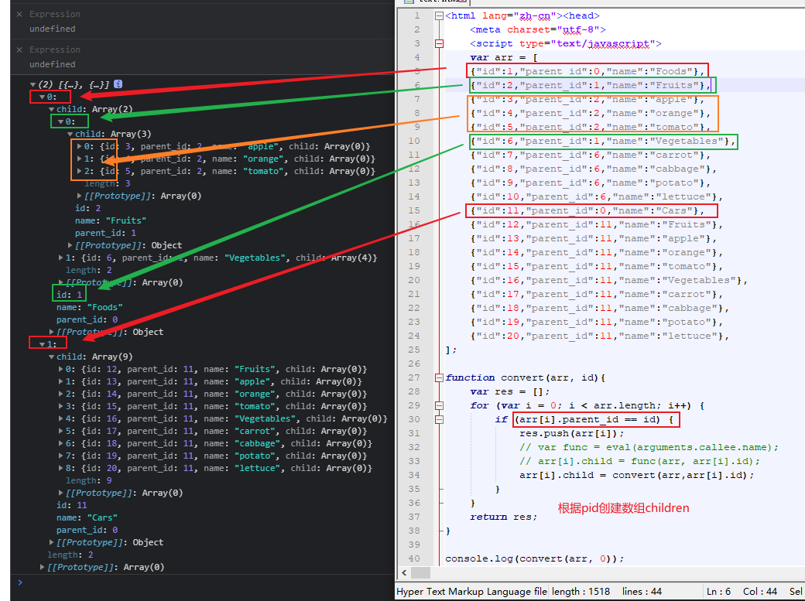Expand [[Prototype]]: Array(0) under length: 3
This screenshot has width=805, height=601.
[79, 196]
